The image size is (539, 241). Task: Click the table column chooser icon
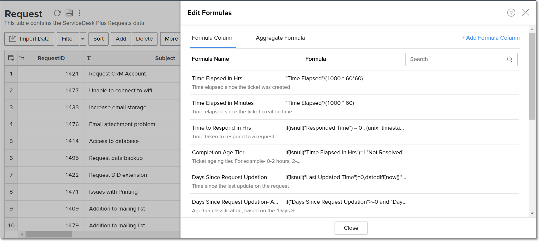pyautogui.click(x=11, y=58)
